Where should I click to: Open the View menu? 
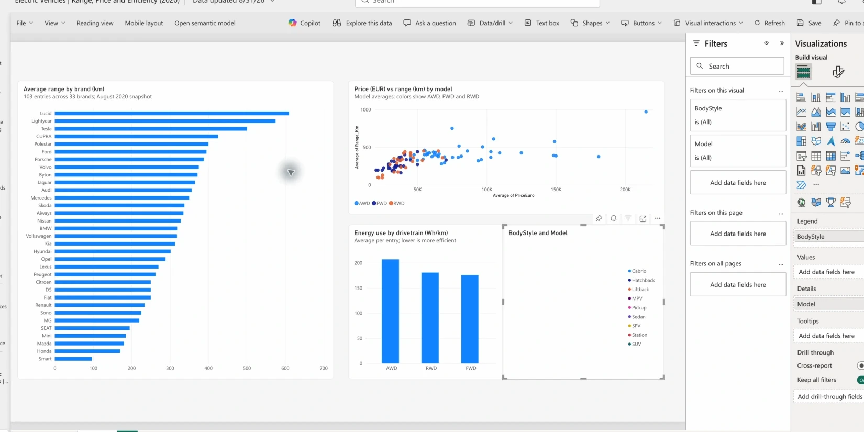pos(55,23)
